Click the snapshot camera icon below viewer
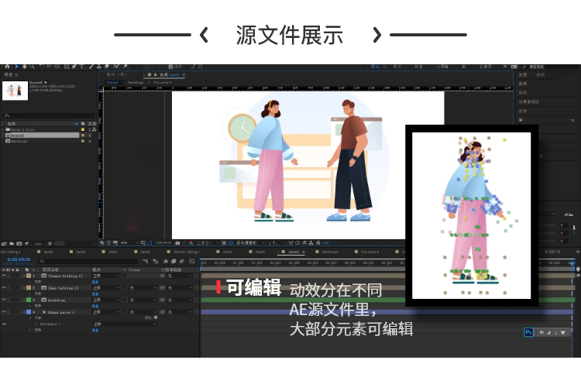 pyautogui.click(x=177, y=243)
